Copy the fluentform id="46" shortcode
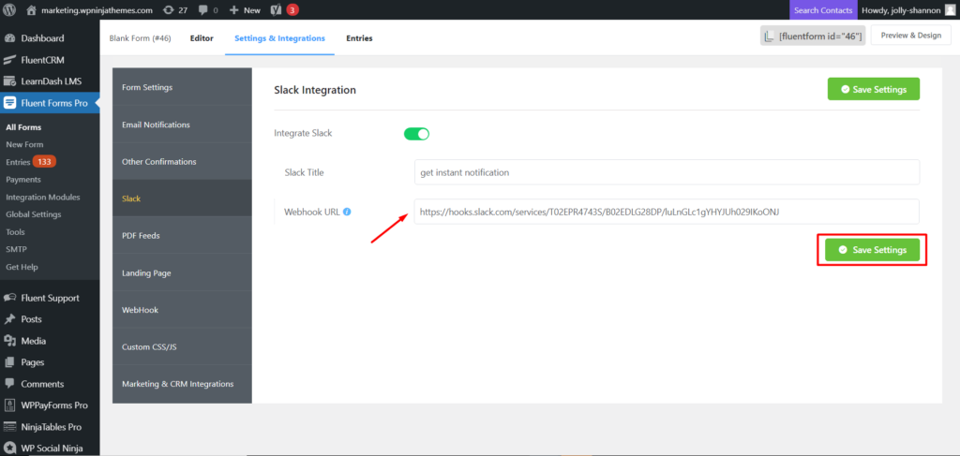960x456 pixels. click(x=813, y=37)
